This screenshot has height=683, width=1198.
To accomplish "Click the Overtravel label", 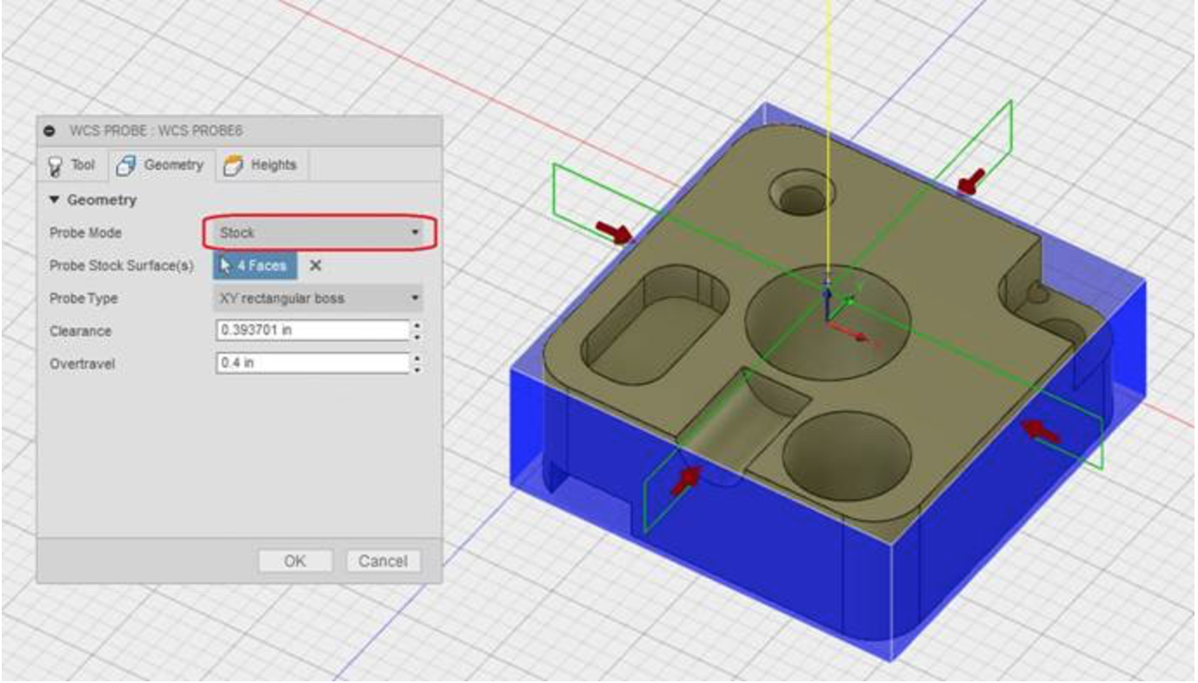I will [x=82, y=363].
